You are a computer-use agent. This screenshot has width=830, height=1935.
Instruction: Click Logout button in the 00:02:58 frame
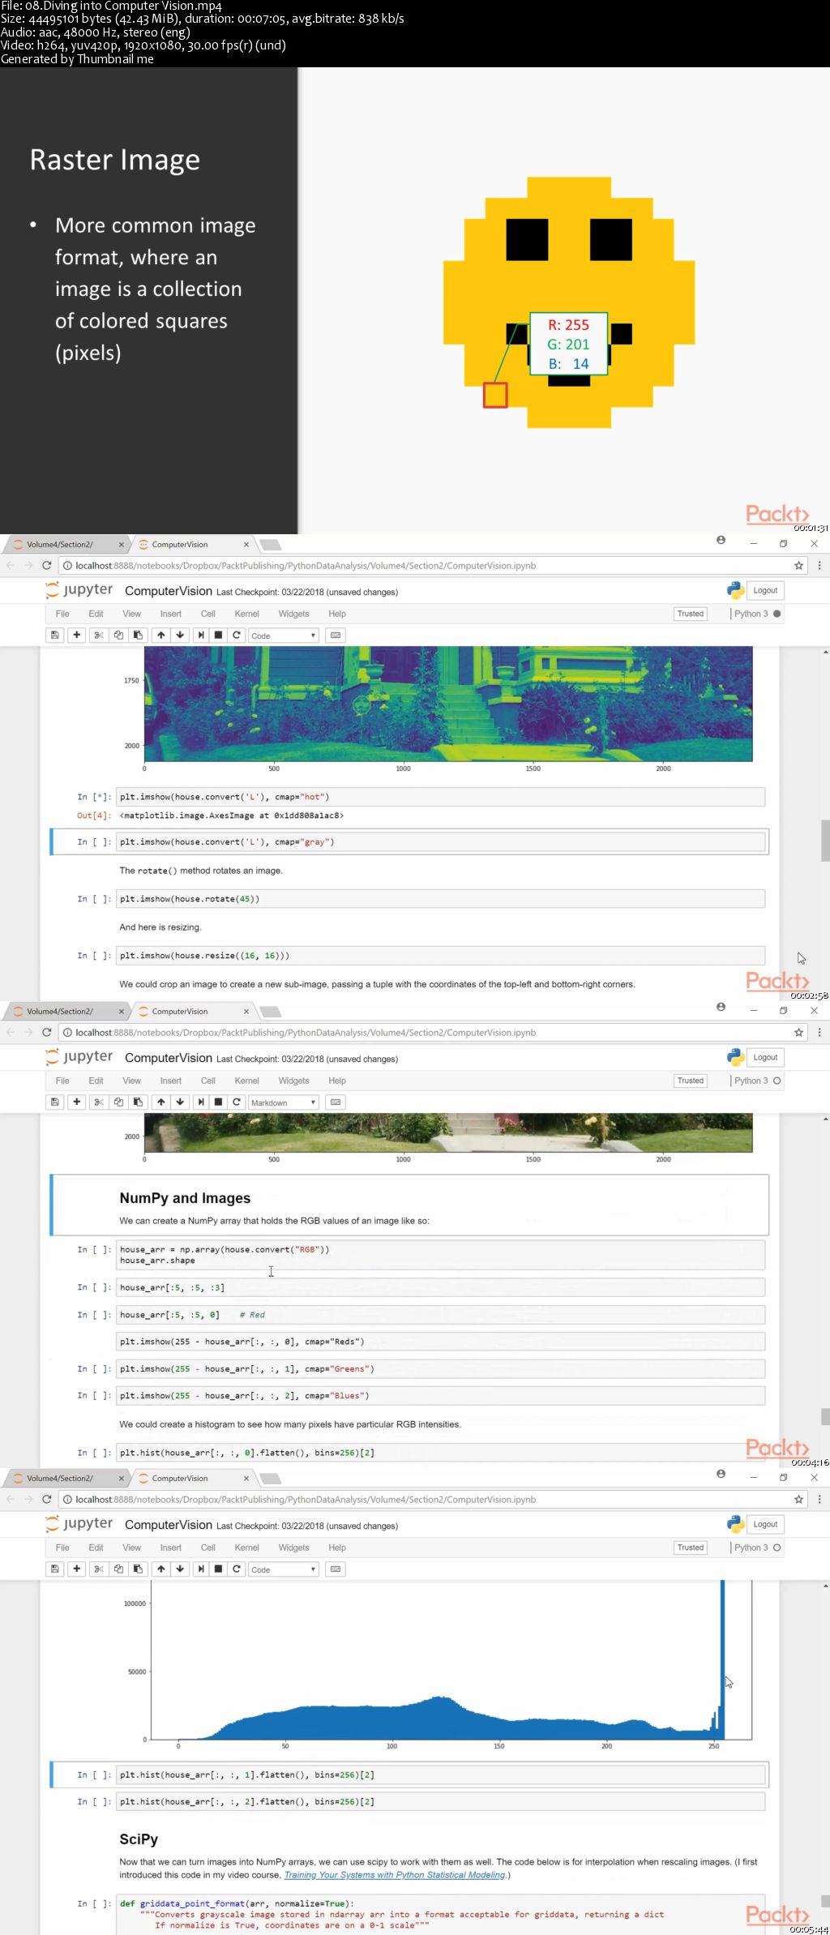coord(765,590)
